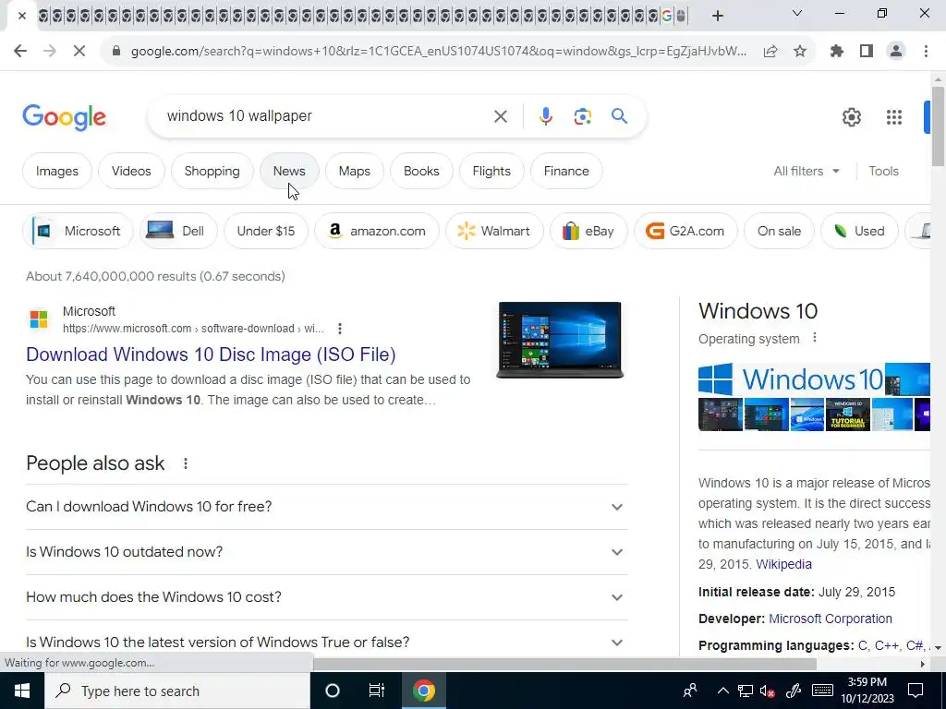Open Cortana circle on the taskbar
The height and width of the screenshot is (709, 946).
coord(333,691)
